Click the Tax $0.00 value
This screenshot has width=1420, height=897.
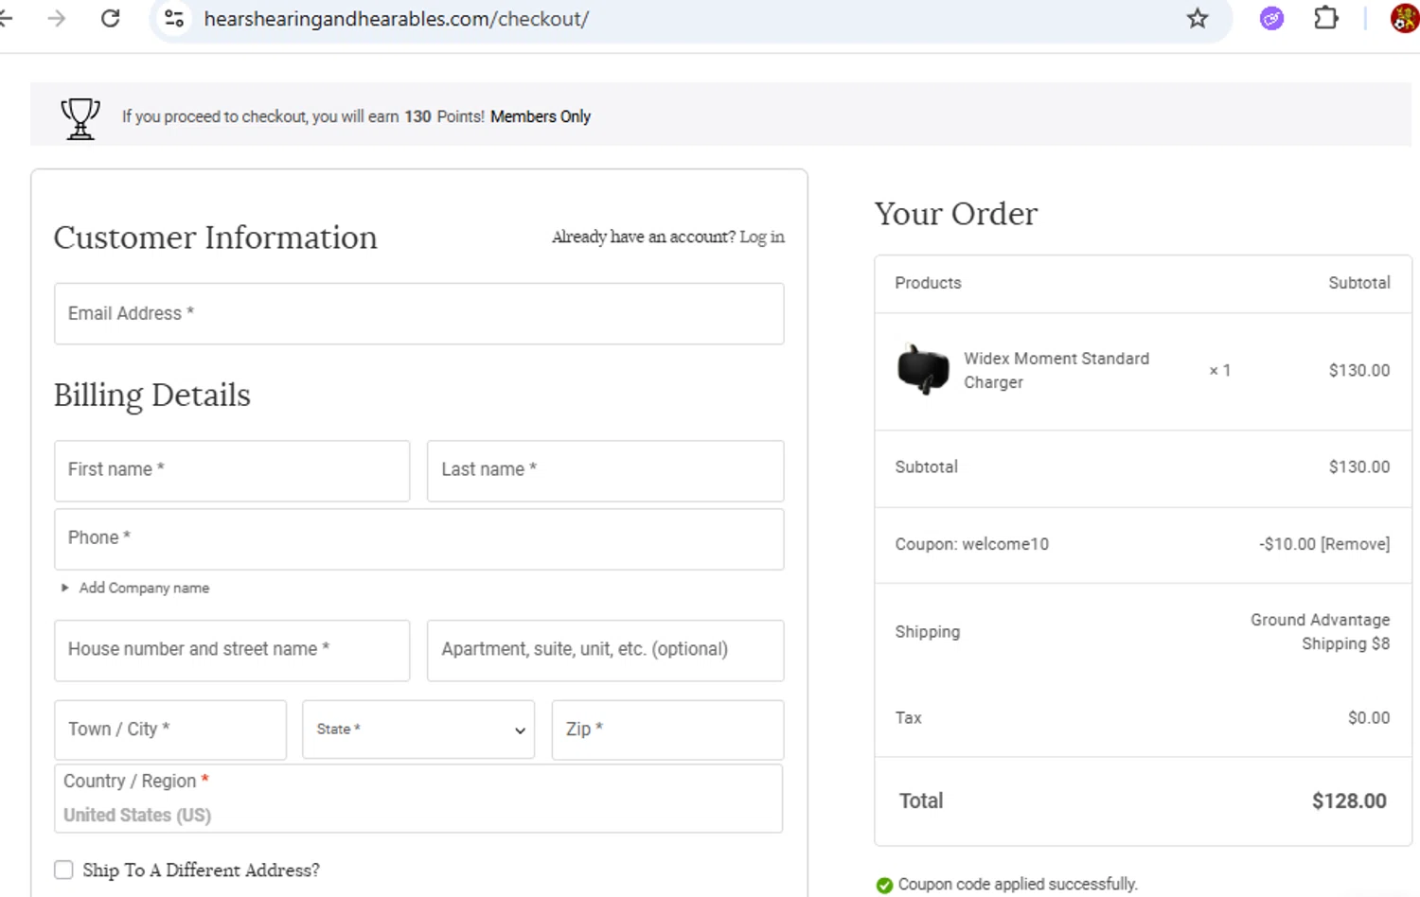point(1369,717)
